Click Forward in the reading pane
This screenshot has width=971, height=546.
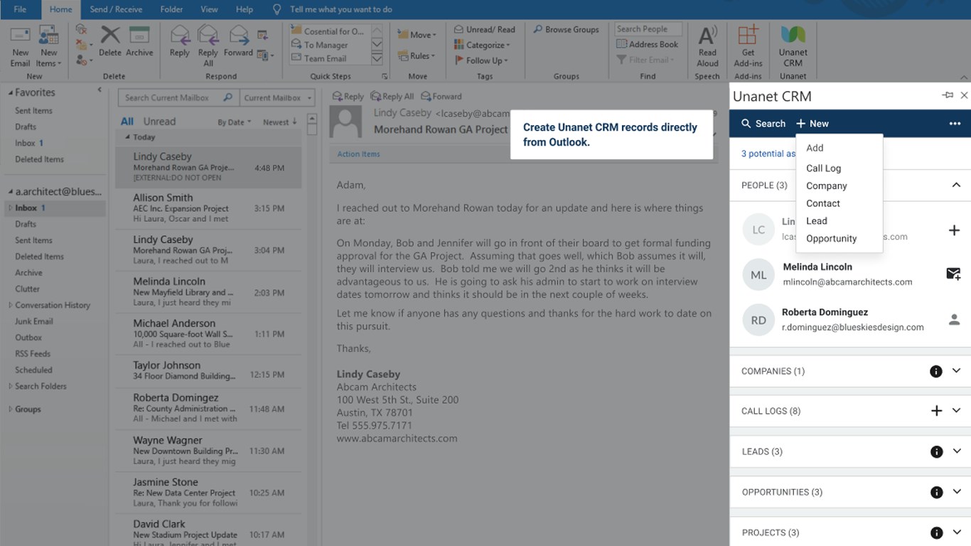pos(441,97)
